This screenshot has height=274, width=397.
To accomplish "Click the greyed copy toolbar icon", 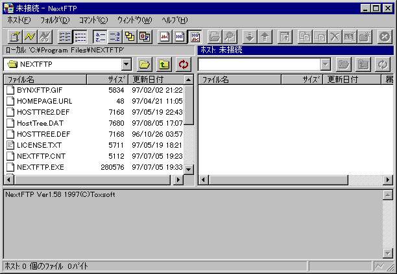I will (305, 37).
